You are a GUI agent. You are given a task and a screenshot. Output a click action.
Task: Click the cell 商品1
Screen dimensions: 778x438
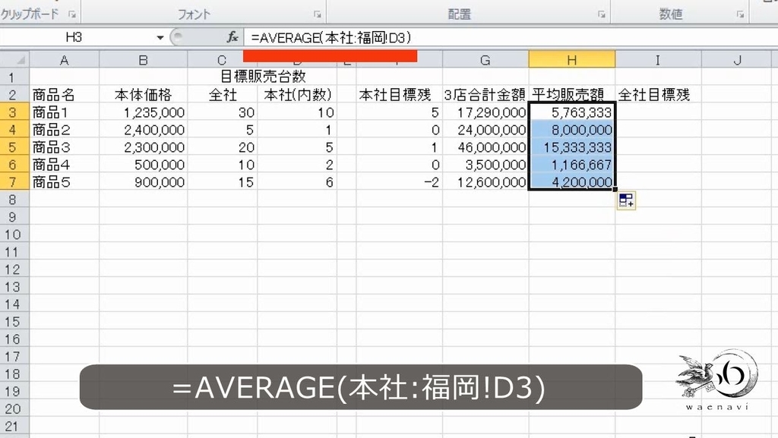click(65, 112)
